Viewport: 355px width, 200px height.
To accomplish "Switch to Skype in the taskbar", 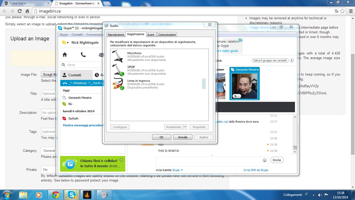I will 72,195.
